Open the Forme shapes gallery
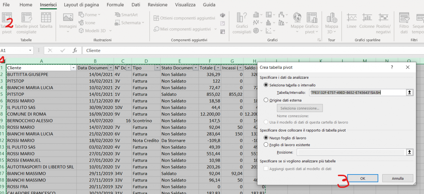The height and width of the screenshot is (194, 424). click(89, 15)
